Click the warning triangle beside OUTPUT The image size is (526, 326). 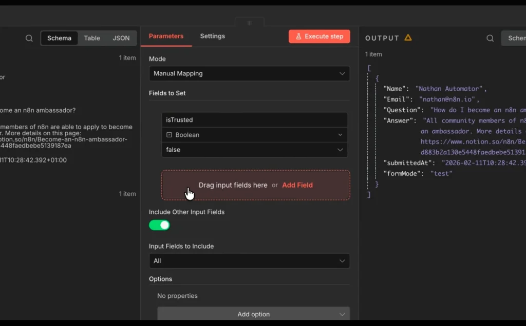408,37
